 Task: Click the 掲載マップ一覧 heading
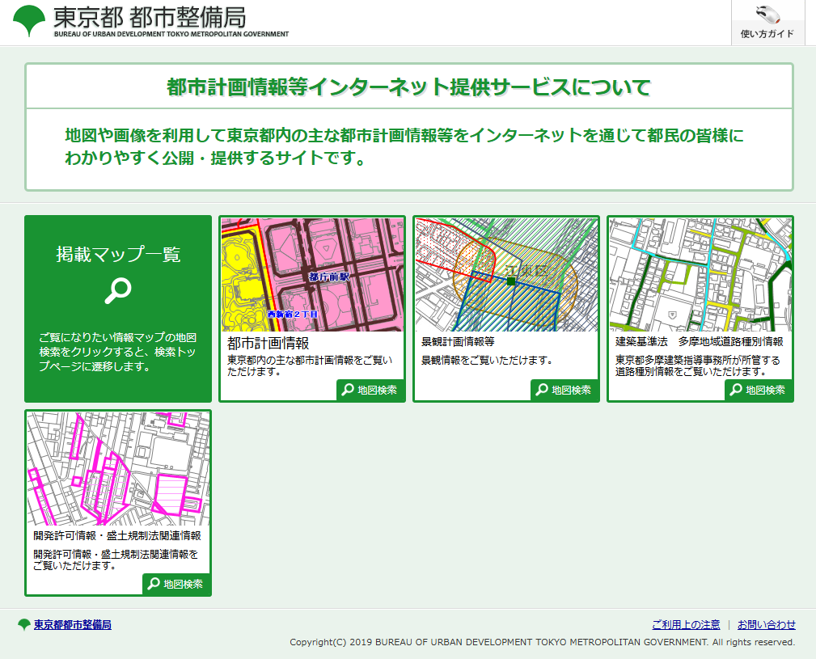point(118,255)
